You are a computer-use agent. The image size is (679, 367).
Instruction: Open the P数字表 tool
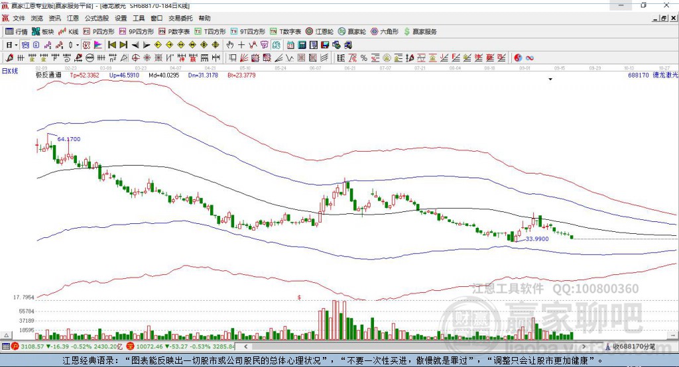174,32
